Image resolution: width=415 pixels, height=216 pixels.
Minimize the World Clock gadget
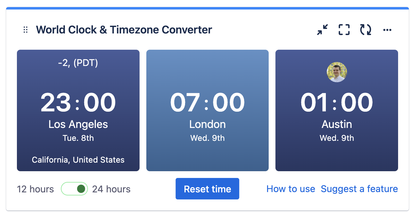tap(322, 30)
